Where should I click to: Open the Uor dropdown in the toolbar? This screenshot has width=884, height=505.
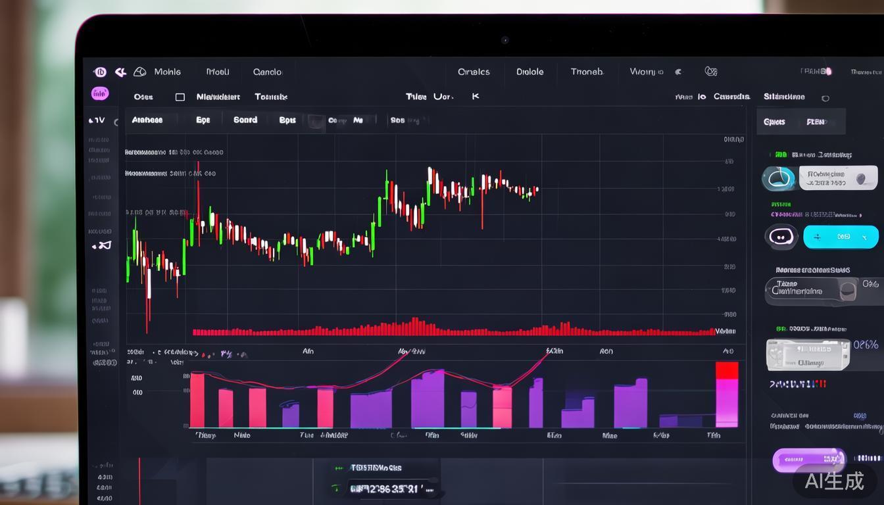click(x=443, y=96)
